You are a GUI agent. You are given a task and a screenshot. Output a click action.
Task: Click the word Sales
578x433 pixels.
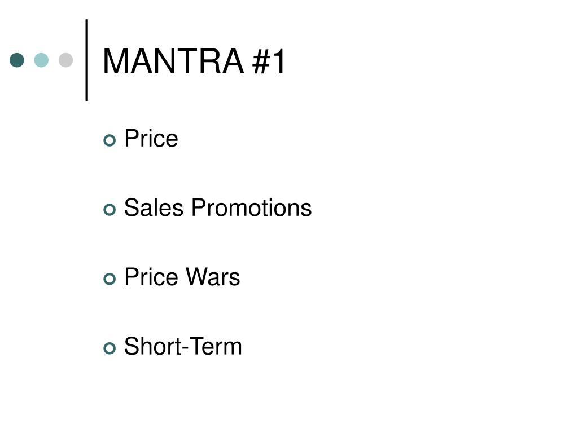coord(154,207)
